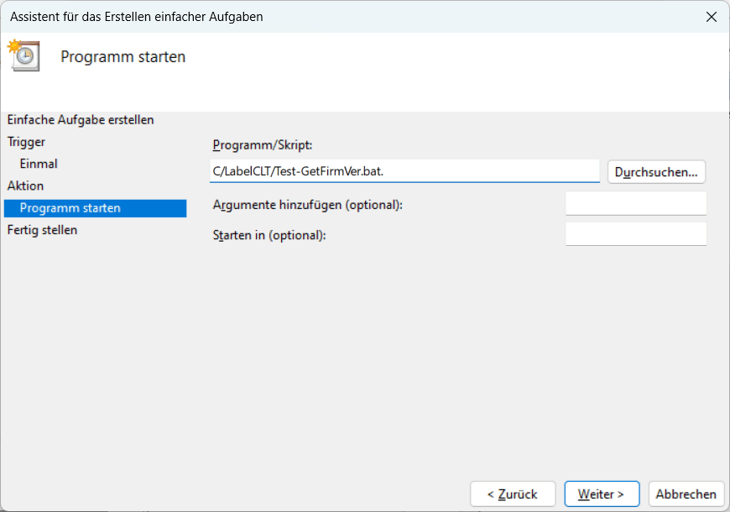Select the 'Einmal' sub-step in sidebar
The image size is (730, 512).
tap(39, 164)
